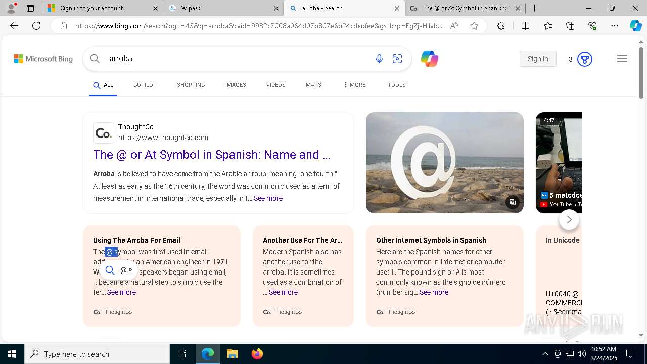Click 'See more' in Other Internet Symbols card
This screenshot has width=647, height=364.
pos(434,292)
